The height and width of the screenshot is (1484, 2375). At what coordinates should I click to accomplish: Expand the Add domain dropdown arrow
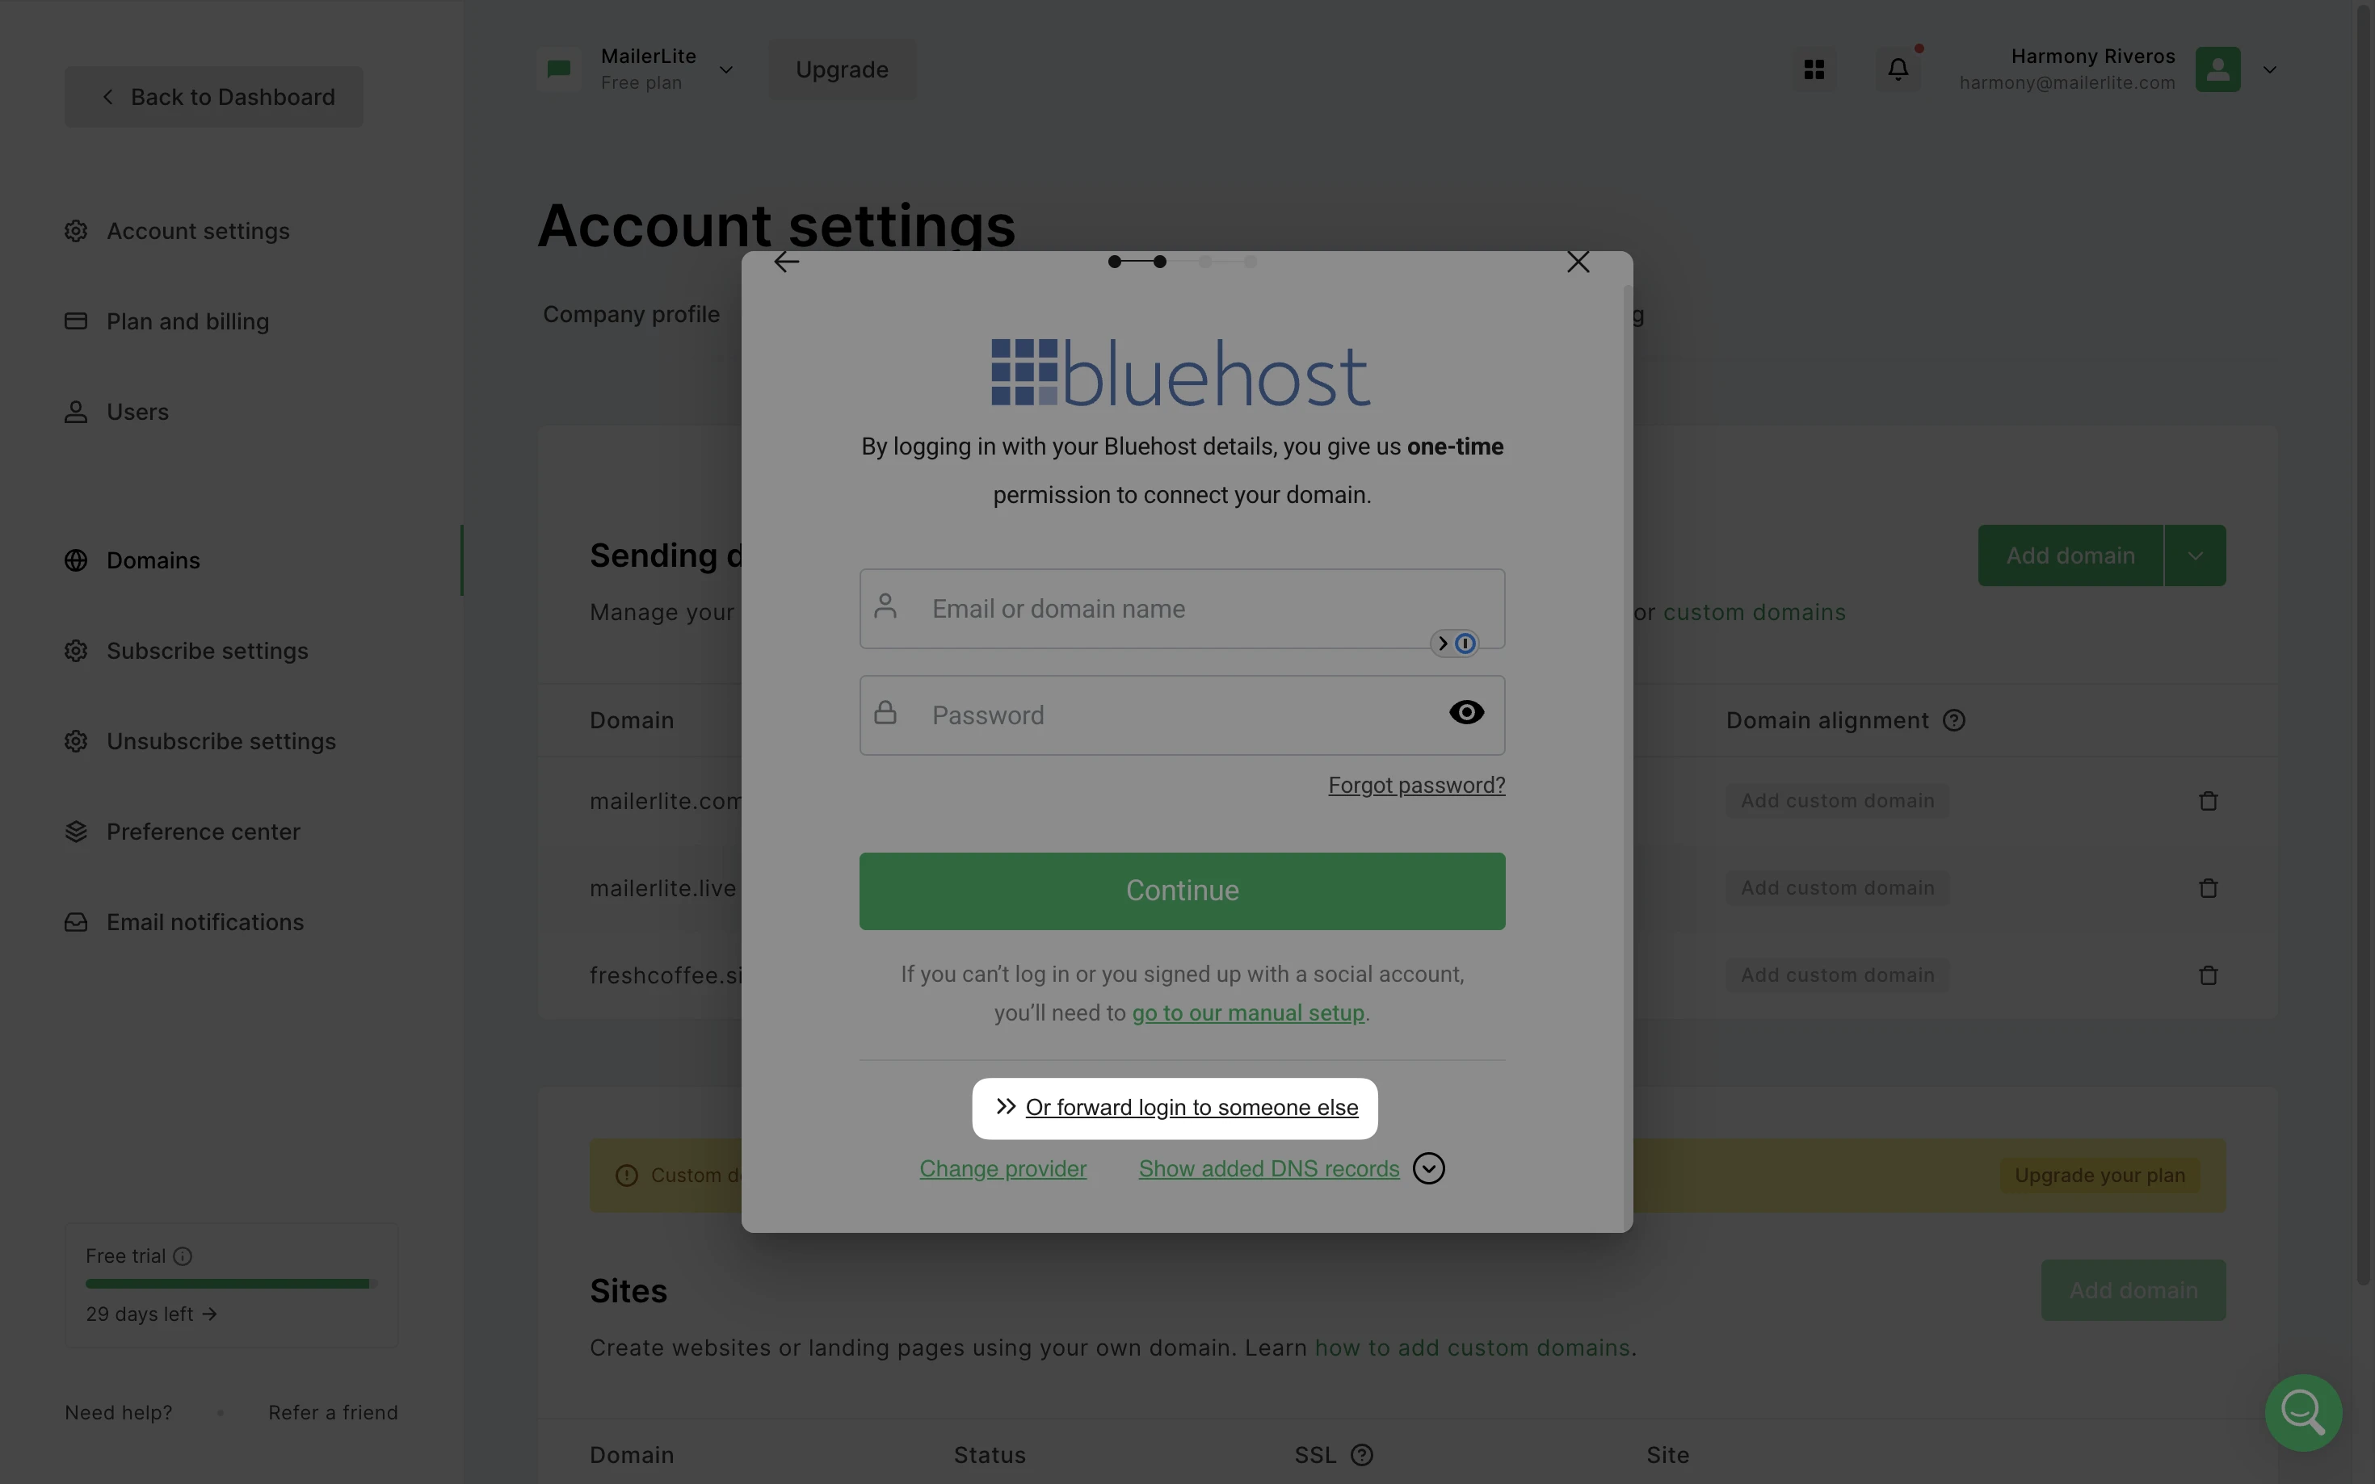pos(2196,555)
